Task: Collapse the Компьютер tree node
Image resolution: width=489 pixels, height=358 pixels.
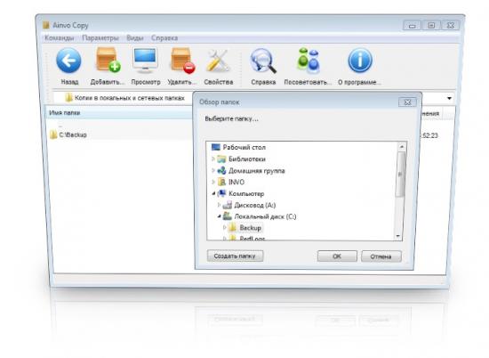Action: (213, 193)
